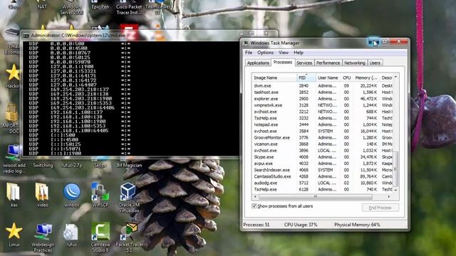Select the GrooveMonitor.exe process row
Image resolution: width=456 pixels, height=256 pixels.
pyautogui.click(x=322, y=137)
